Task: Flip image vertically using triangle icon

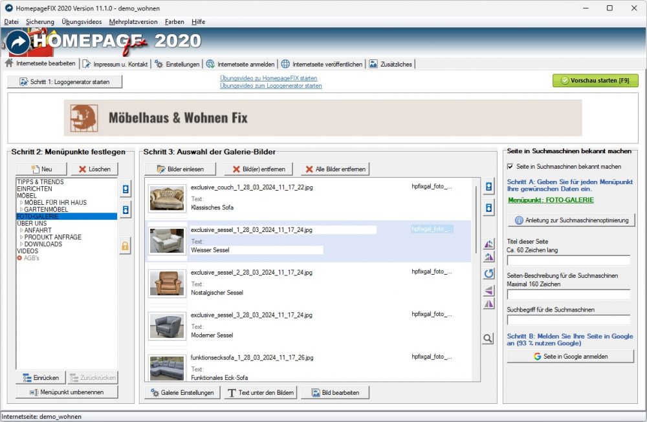Action: [x=488, y=291]
